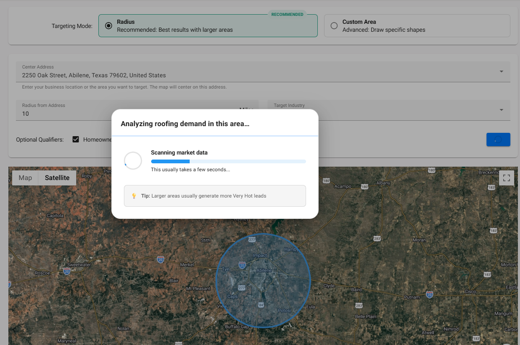Switch to the Map view tab
The height and width of the screenshot is (345, 520).
coord(25,178)
